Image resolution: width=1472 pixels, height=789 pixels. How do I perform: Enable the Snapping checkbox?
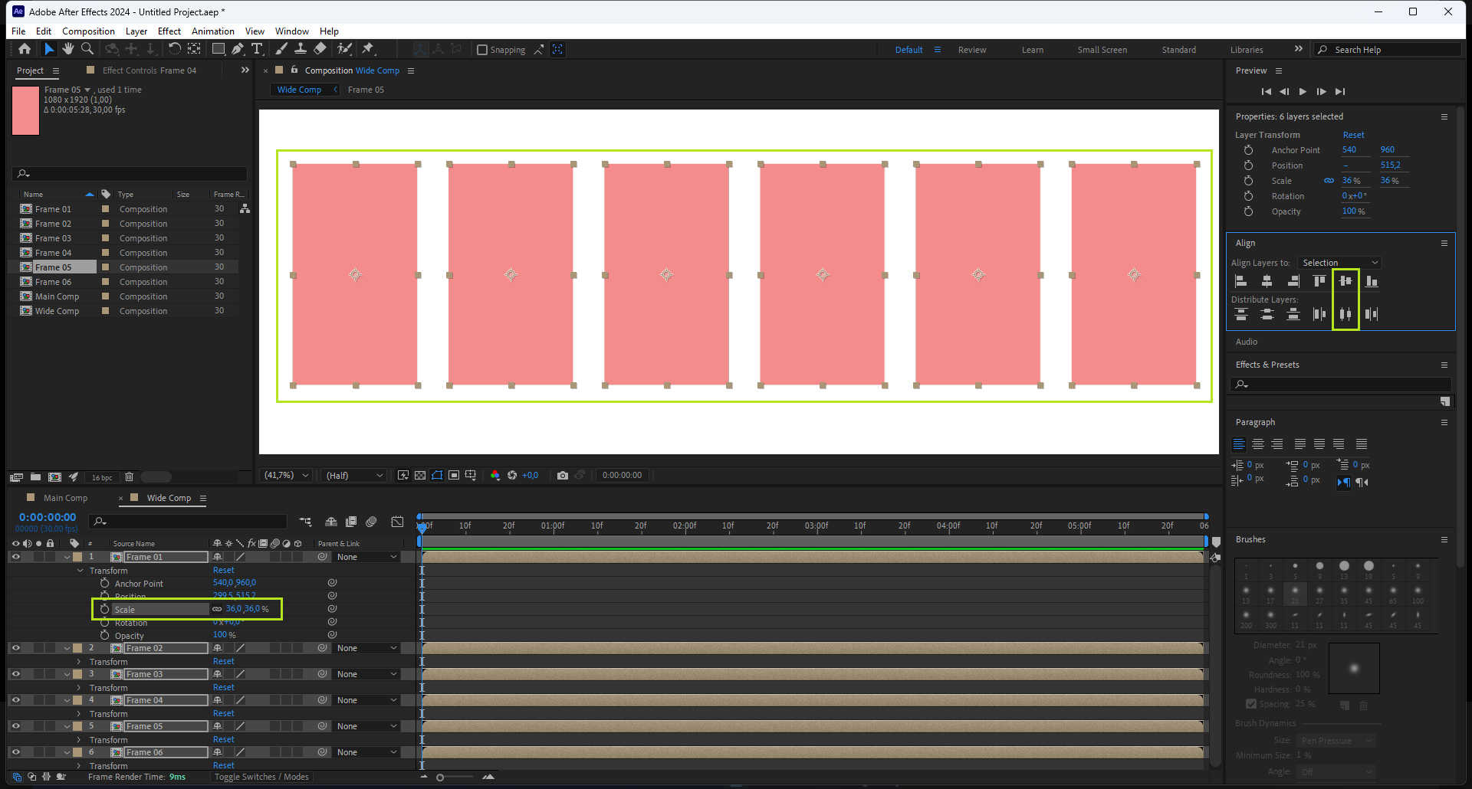[482, 50]
